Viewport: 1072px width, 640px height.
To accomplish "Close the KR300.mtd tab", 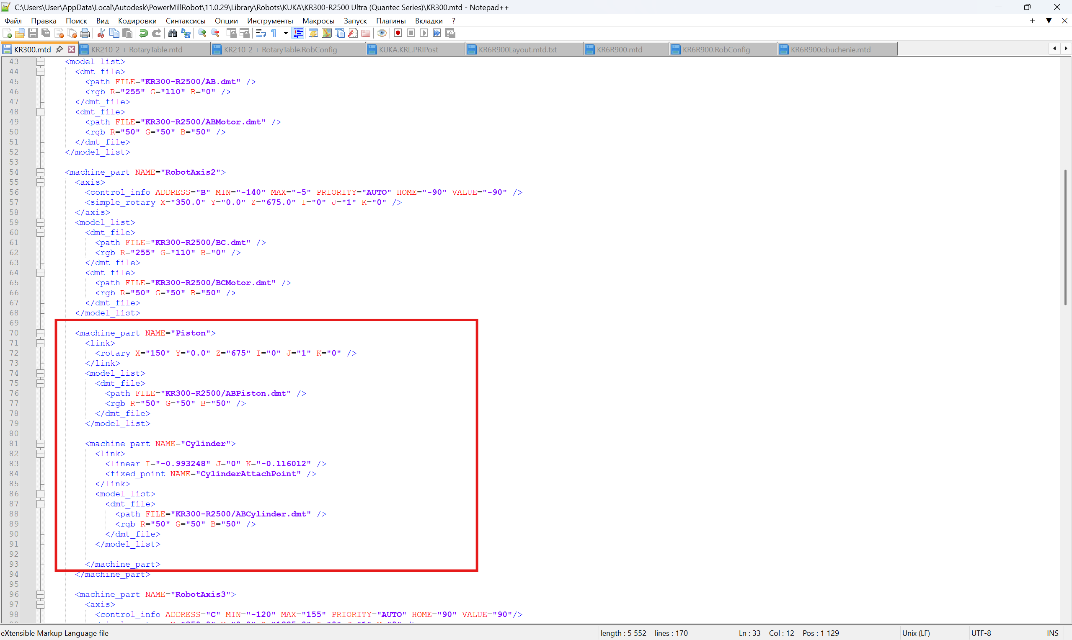I will pos(72,49).
